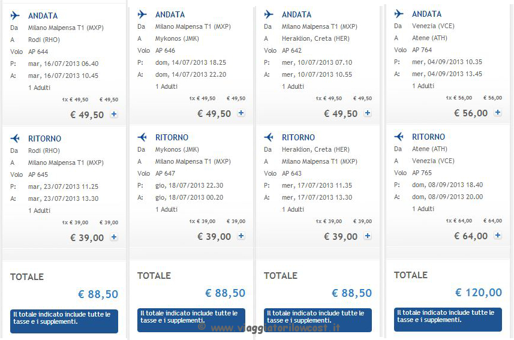Expand the Mykonos return € 39,00 breakdown

pyautogui.click(x=241, y=236)
